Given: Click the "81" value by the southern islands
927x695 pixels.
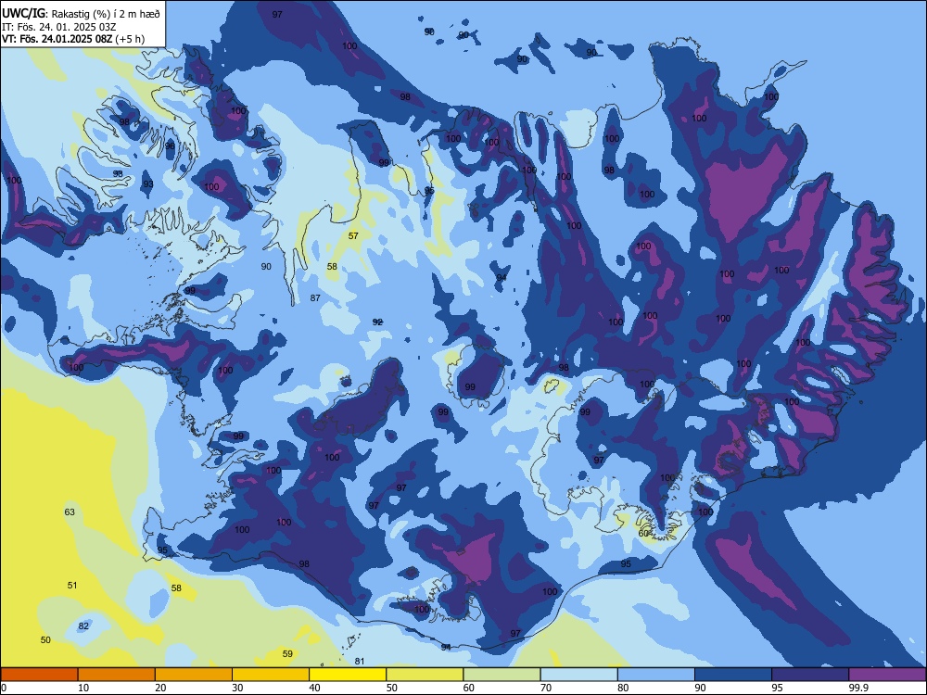Looking at the screenshot, I should 360,662.
